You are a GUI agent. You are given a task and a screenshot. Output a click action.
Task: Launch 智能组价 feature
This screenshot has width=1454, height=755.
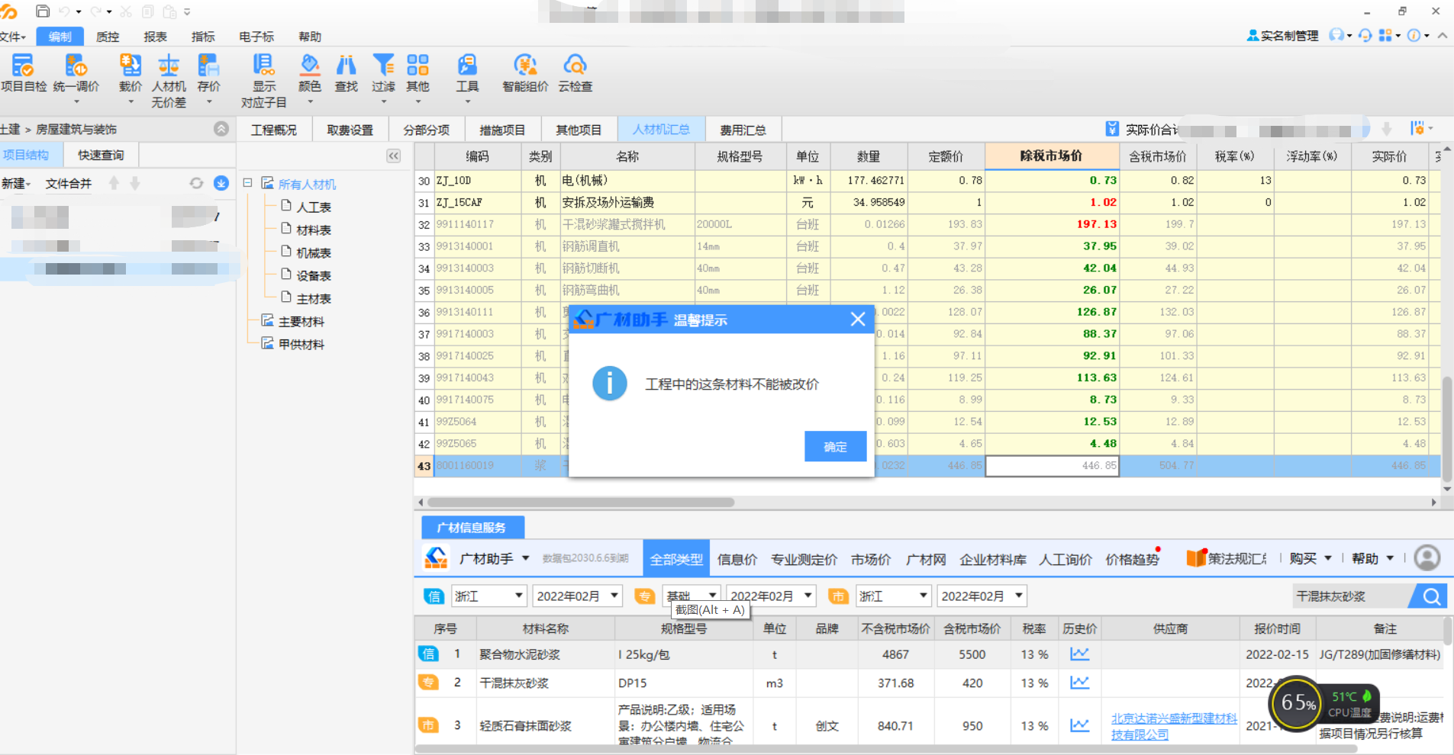pos(525,73)
